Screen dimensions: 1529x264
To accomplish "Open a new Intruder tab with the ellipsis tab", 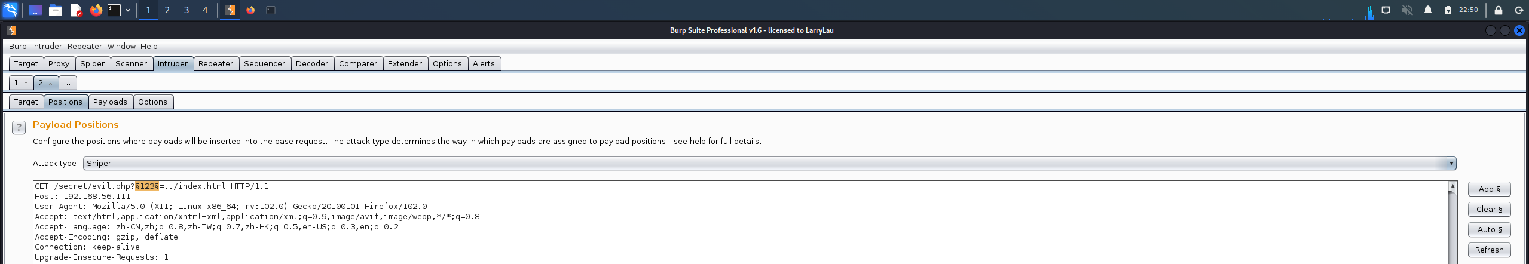I will (x=68, y=83).
